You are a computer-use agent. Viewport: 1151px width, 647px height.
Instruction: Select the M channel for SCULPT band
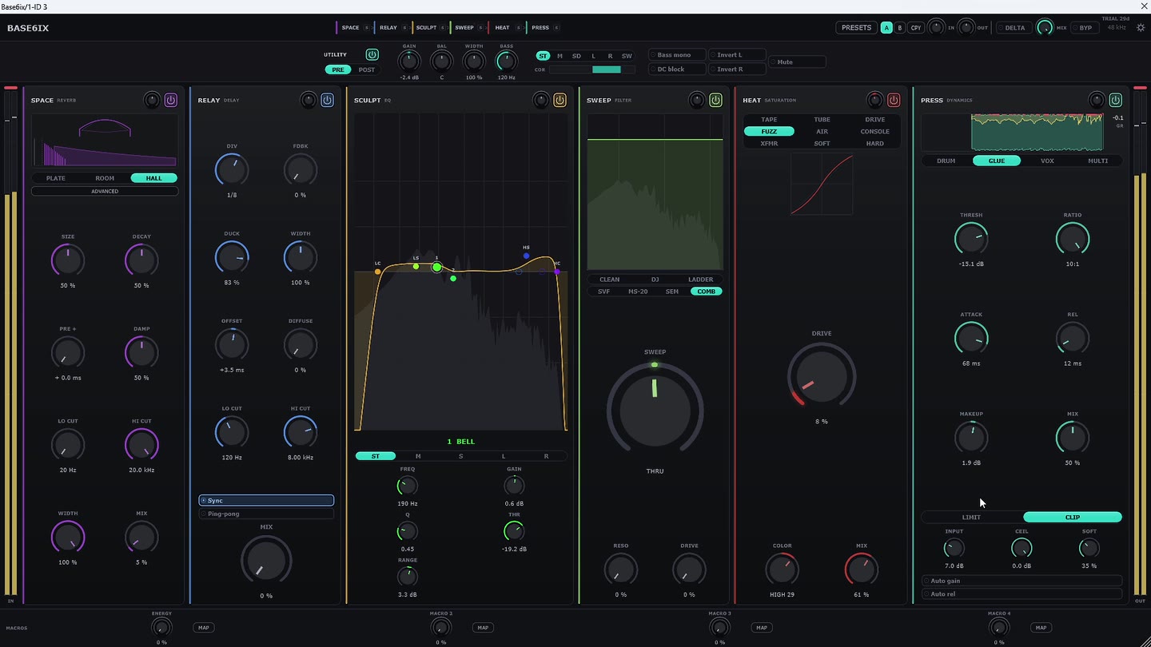tap(418, 456)
